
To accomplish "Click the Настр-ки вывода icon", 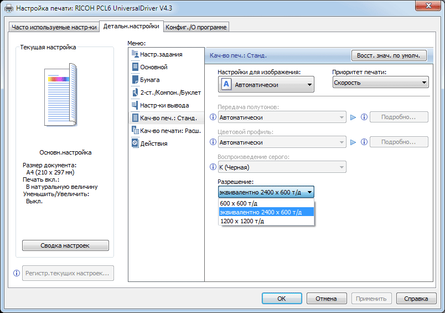I will pos(135,105).
